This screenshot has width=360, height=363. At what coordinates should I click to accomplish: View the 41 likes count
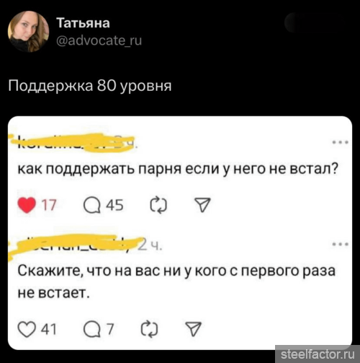pos(49,329)
